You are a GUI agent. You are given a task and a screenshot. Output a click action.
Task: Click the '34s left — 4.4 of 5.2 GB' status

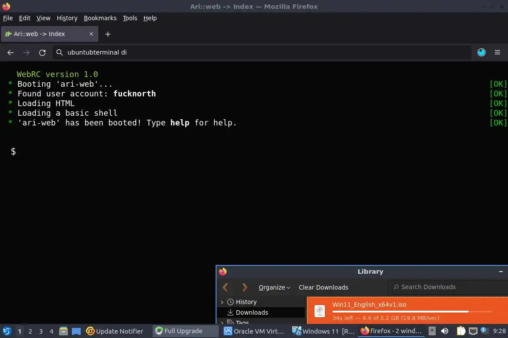[385, 318]
